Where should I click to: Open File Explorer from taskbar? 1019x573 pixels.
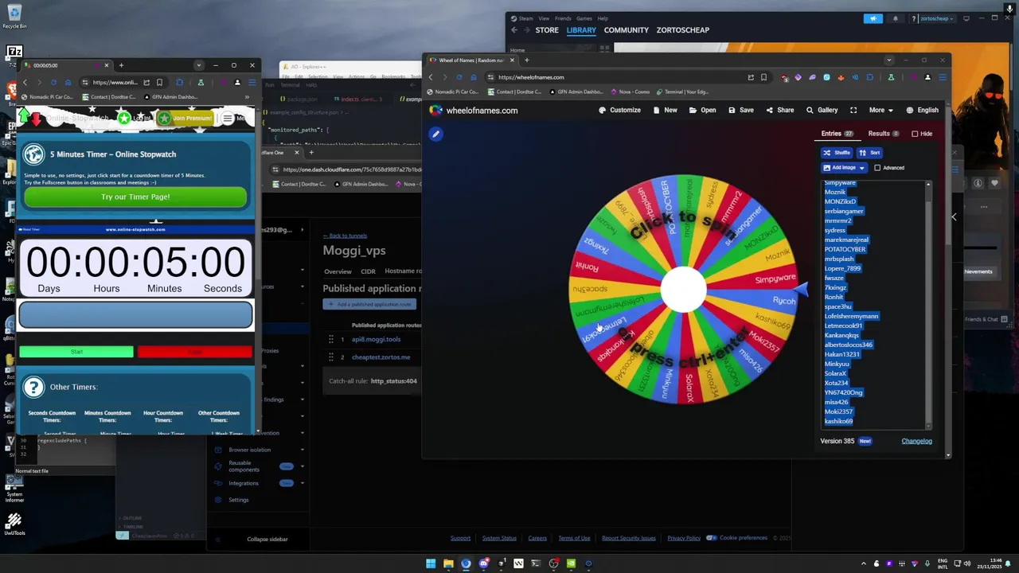coord(448,563)
